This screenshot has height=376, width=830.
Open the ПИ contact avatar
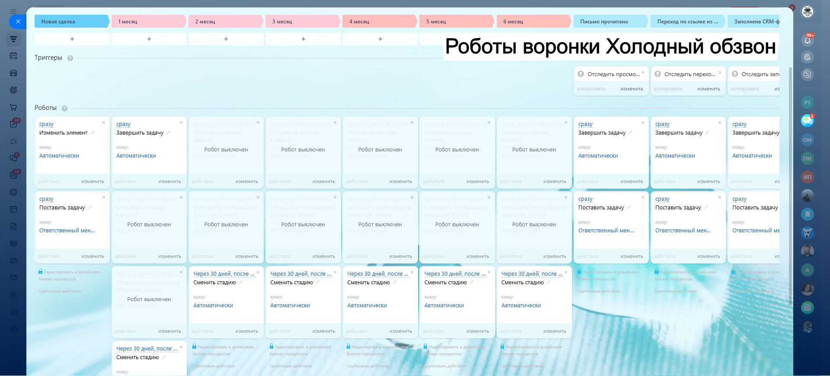tap(807, 158)
